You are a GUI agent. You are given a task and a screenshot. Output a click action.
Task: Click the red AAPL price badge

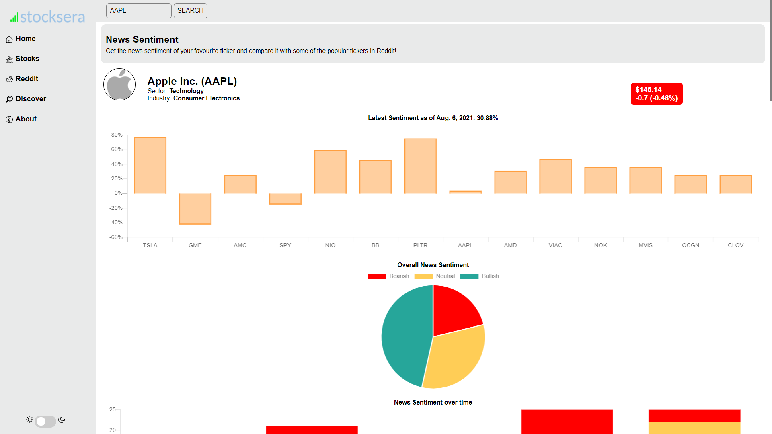tap(656, 94)
